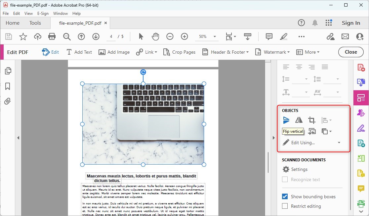Viewport: 369px width, 216px height.
Task: Click the highlighter tool icon
Action: click(x=284, y=37)
